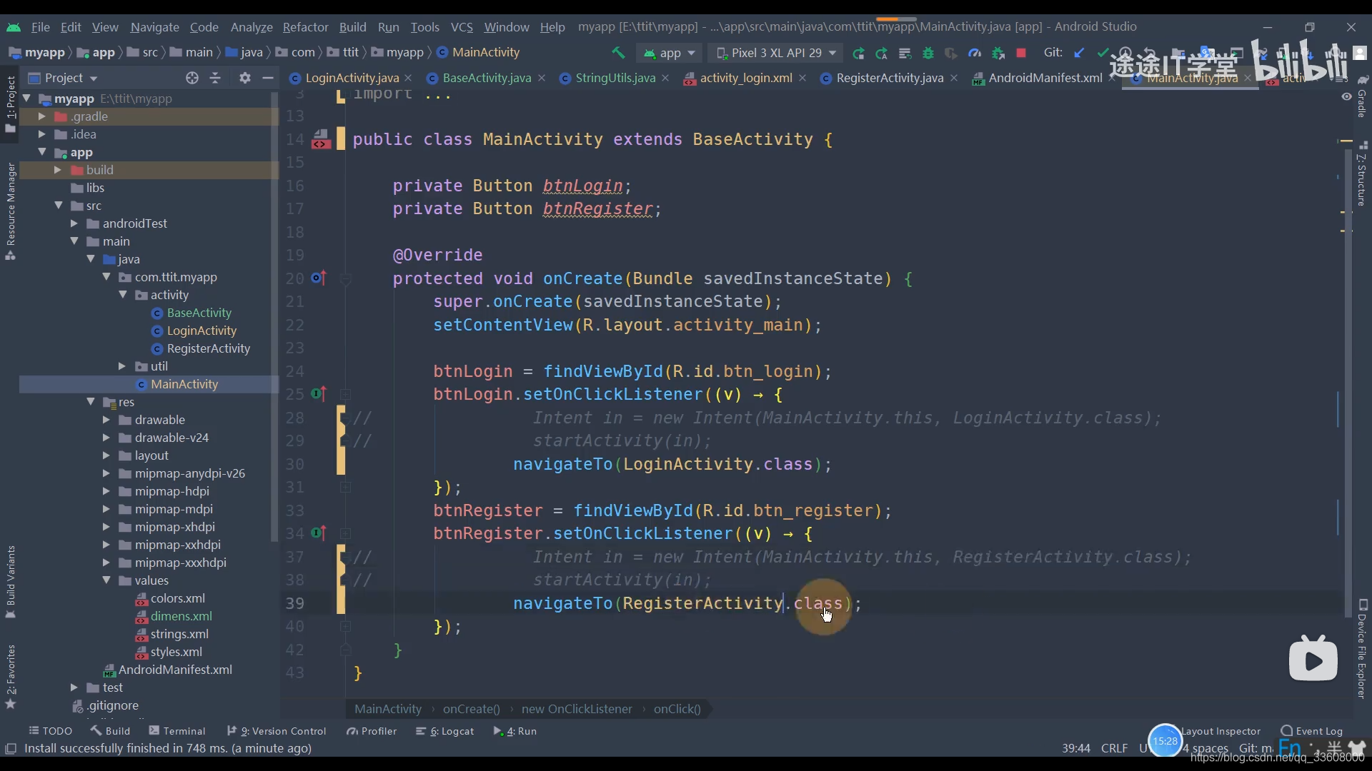
Task: Expand the drawable-v24 folder
Action: coord(106,438)
